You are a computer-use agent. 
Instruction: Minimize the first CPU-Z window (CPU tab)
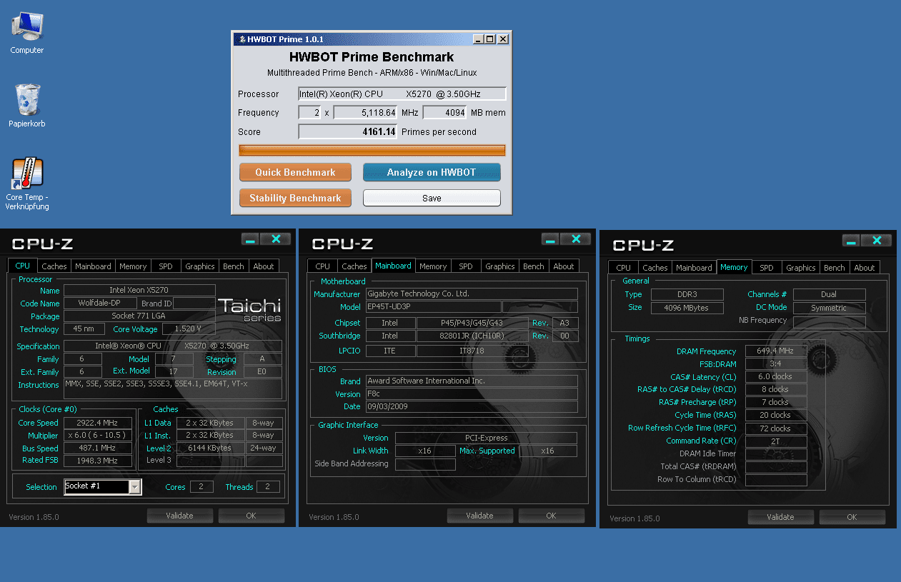point(250,239)
